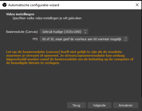
Task: Click the FPS label
Action: point(35,39)
